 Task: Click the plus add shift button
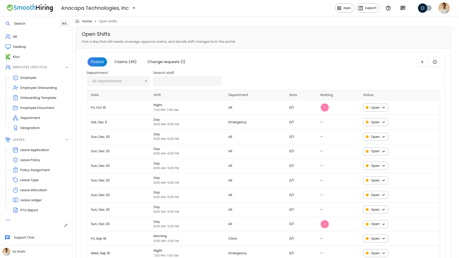pyautogui.click(x=422, y=62)
